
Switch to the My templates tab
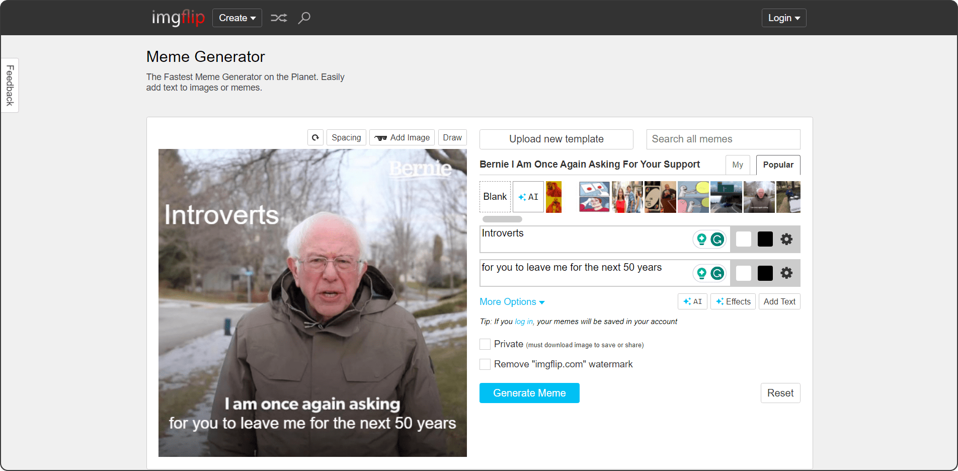coord(738,165)
